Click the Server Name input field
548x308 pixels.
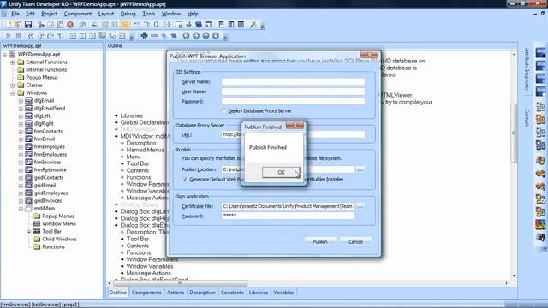pyautogui.click(x=293, y=82)
